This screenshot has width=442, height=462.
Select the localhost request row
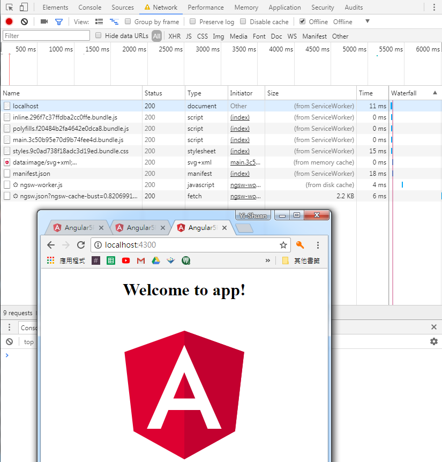(221, 106)
